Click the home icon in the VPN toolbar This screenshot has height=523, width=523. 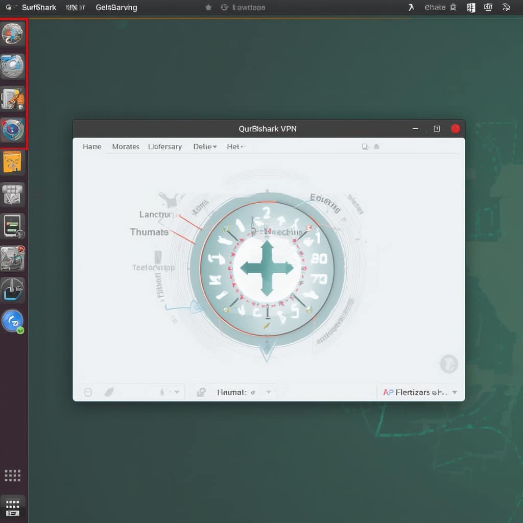[x=376, y=147]
